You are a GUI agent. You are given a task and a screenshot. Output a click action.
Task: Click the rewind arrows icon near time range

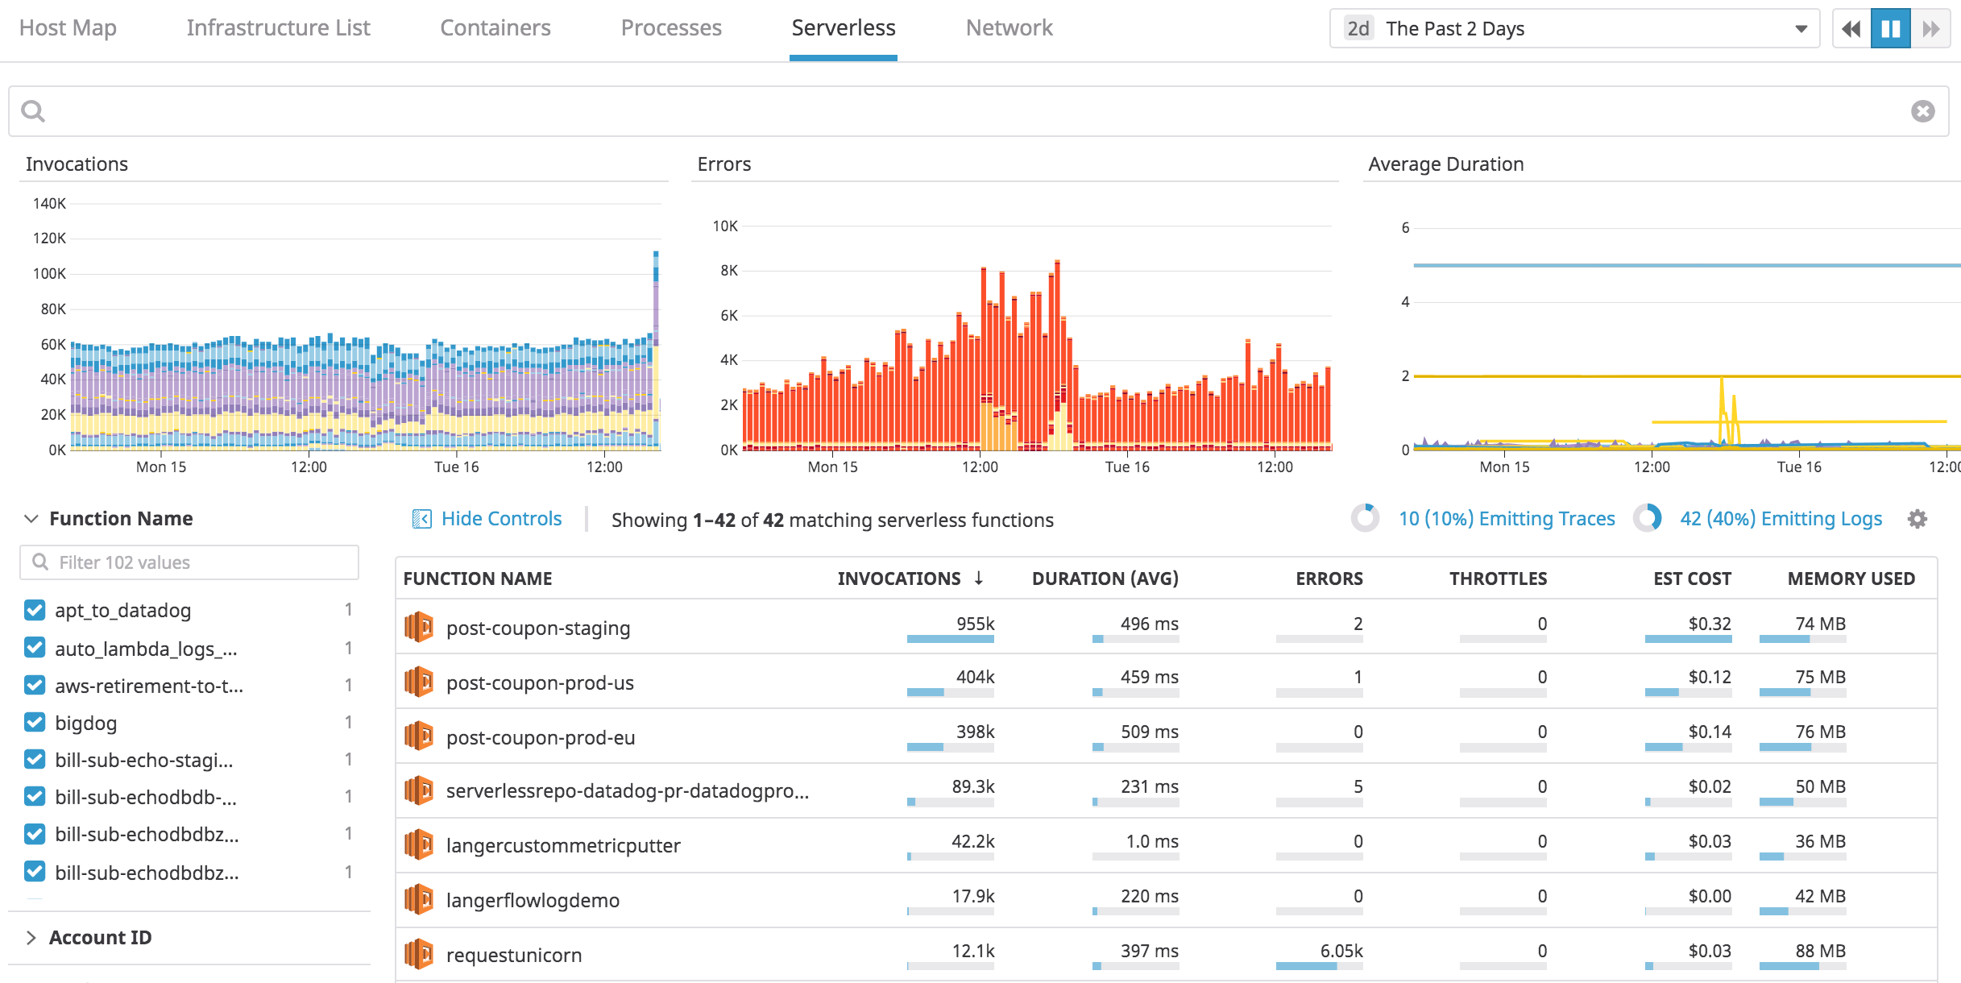click(x=1850, y=27)
